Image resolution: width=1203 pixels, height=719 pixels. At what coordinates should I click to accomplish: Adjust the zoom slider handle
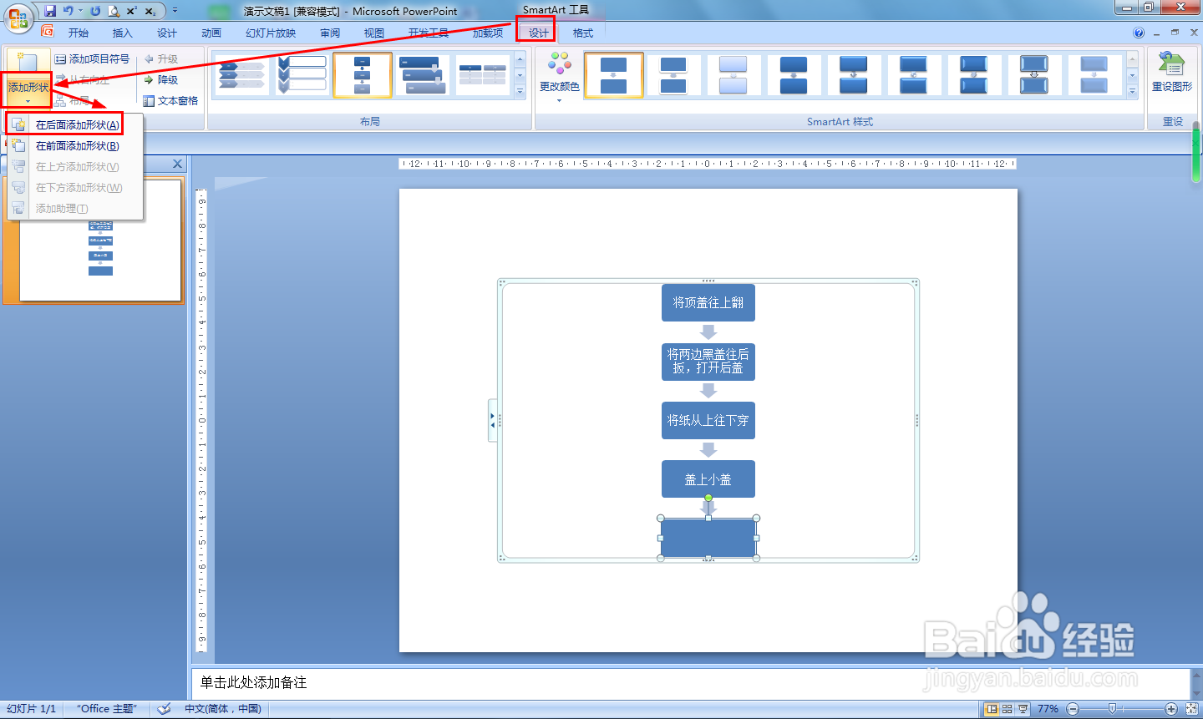click(1112, 709)
